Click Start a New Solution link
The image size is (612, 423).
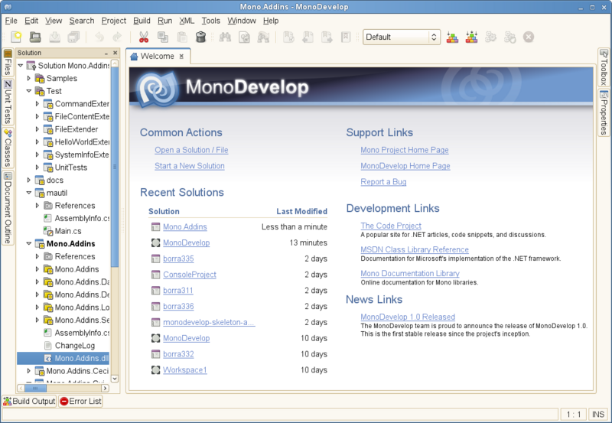pos(189,166)
